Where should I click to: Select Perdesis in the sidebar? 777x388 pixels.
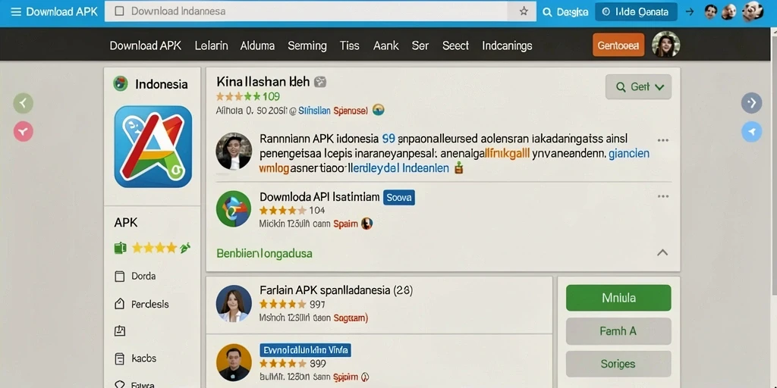point(141,305)
